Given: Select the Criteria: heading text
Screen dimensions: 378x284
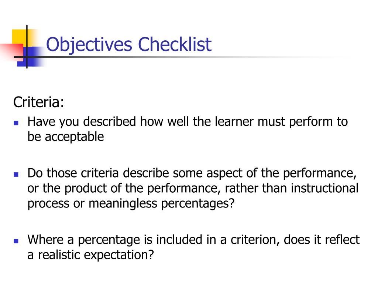Looking at the screenshot, I should (x=39, y=102).
